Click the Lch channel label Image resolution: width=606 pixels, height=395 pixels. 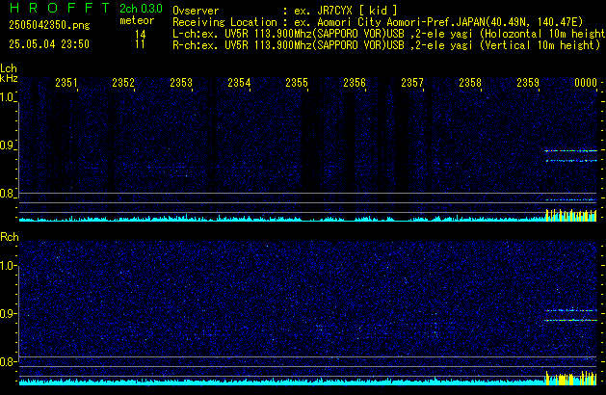click(x=9, y=68)
